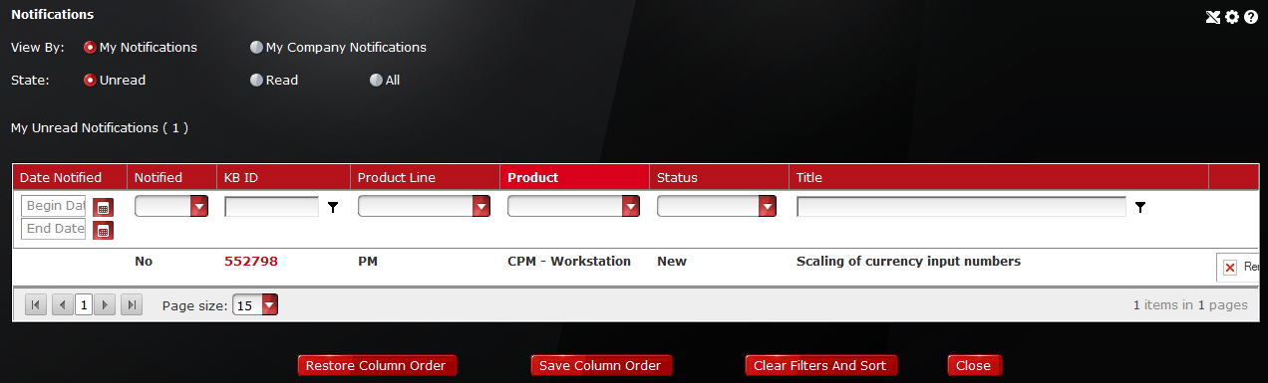The image size is (1268, 383).
Task: Open help with the question mark icon
Action: tap(1250, 17)
